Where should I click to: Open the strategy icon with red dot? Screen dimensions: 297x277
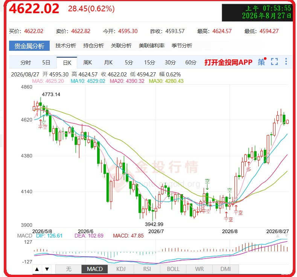pyautogui.click(x=262, y=62)
